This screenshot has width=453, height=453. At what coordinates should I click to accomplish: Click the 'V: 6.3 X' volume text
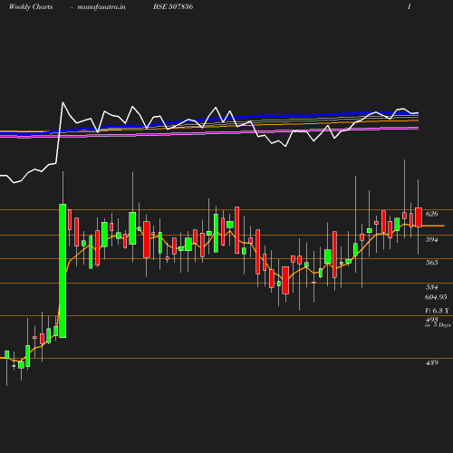[437, 311]
